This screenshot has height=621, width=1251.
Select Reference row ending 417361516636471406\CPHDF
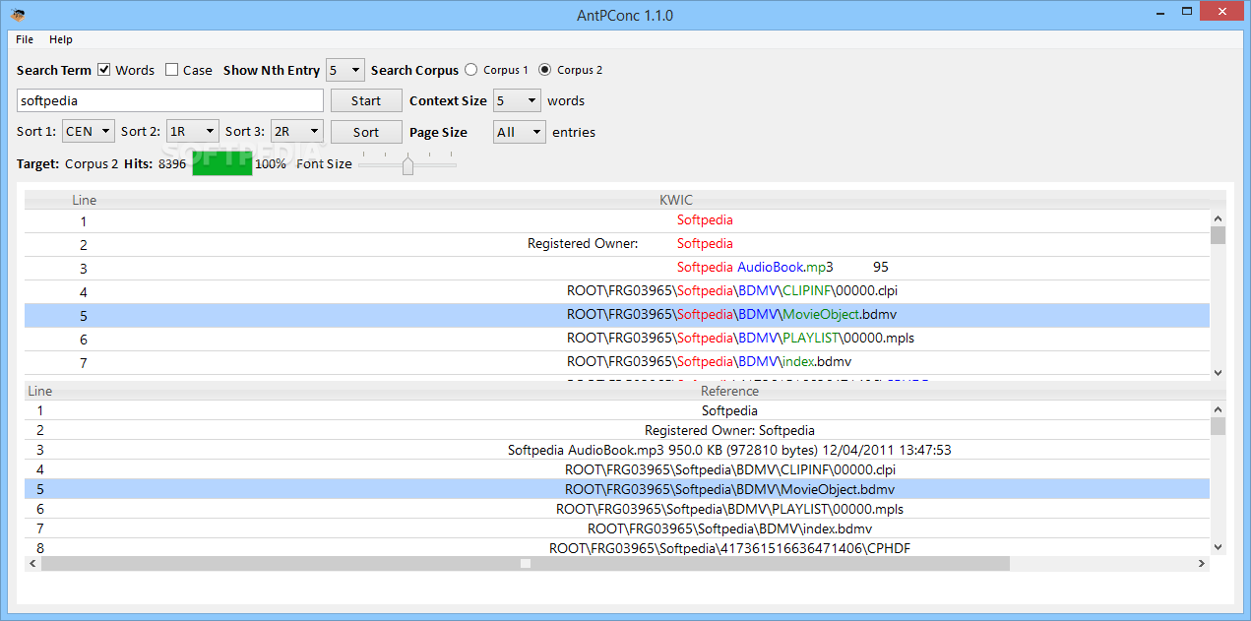617,547
